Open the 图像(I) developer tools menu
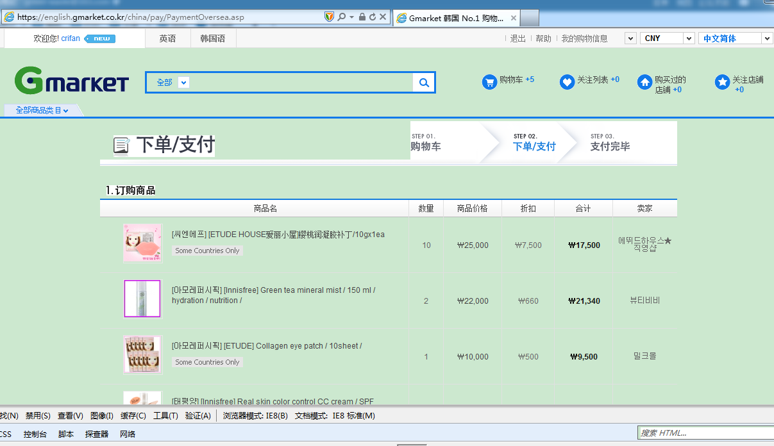This screenshot has width=774, height=446. point(102,416)
